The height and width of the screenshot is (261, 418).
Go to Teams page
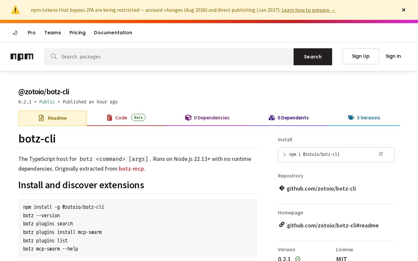pos(53,33)
